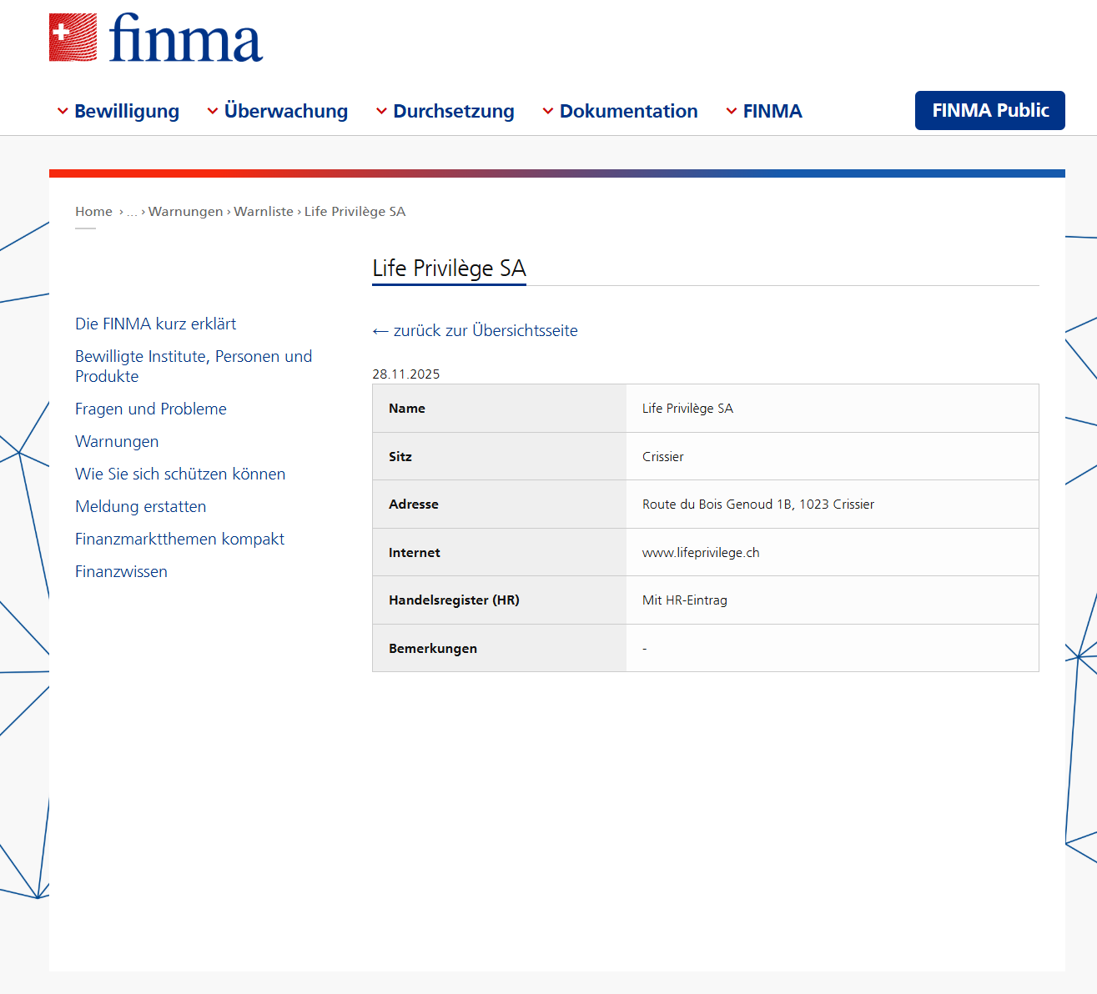Viewport: 1097px width, 994px height.
Task: Open 'Finanzmarktthemen kompakt' sidebar link
Action: (x=180, y=539)
